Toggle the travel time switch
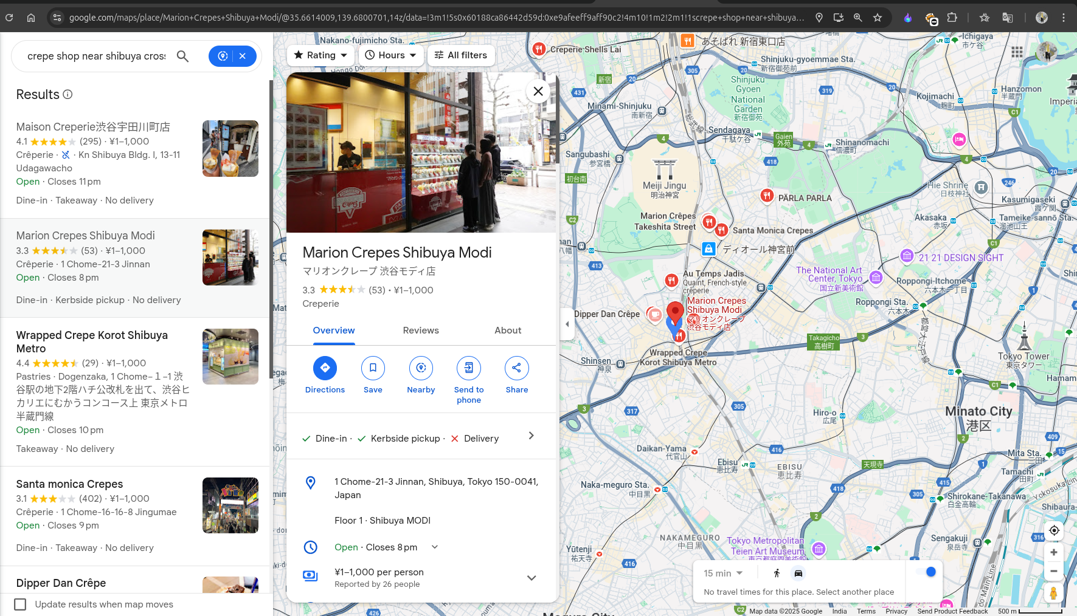This screenshot has height=616, width=1077. tap(926, 572)
